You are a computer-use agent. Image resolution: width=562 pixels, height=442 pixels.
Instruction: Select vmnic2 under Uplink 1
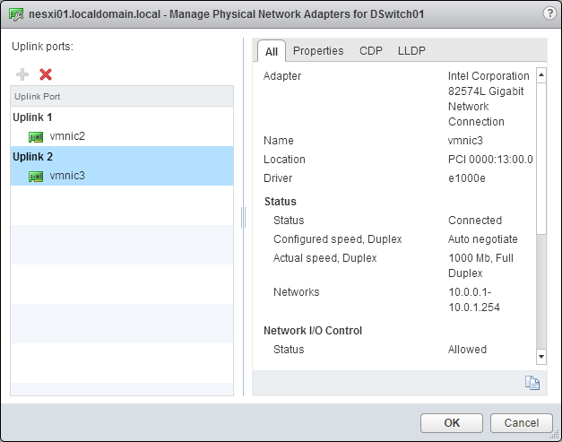(122, 136)
